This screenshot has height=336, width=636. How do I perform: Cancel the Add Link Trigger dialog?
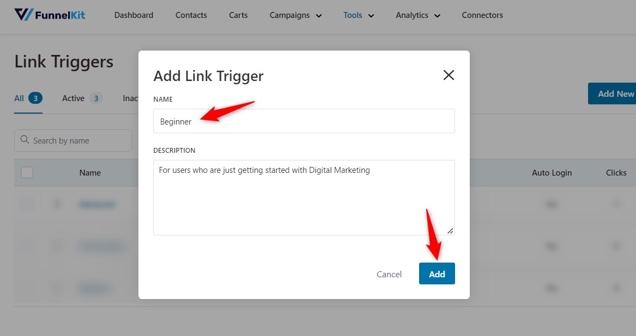(x=389, y=274)
